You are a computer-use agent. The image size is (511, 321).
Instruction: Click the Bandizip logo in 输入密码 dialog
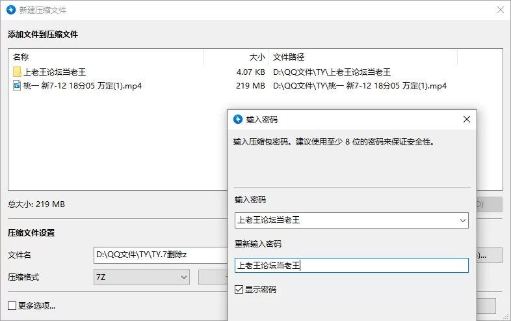pyautogui.click(x=238, y=119)
